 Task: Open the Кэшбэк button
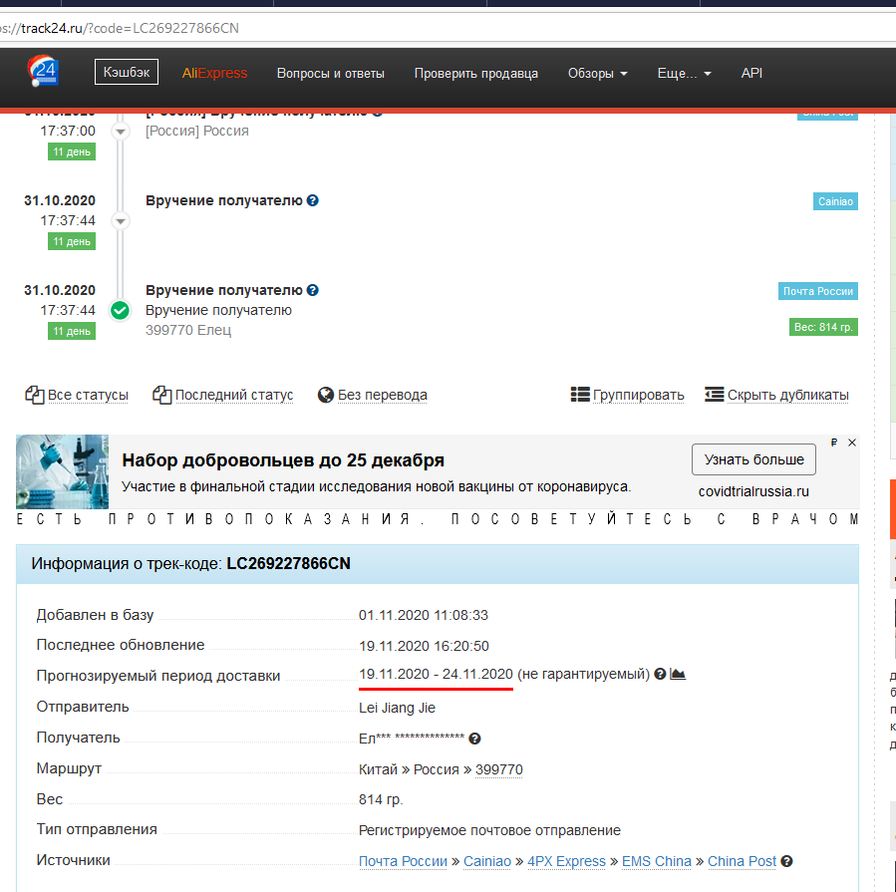(127, 72)
